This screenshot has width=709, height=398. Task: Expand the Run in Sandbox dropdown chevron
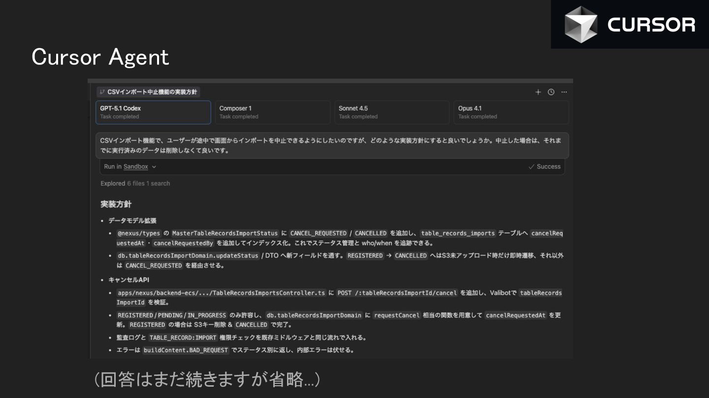click(x=154, y=167)
